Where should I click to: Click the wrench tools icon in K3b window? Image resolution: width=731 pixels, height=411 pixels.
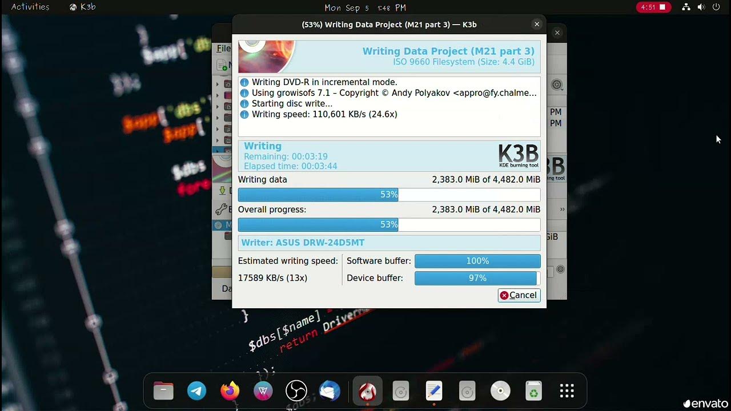click(x=221, y=209)
